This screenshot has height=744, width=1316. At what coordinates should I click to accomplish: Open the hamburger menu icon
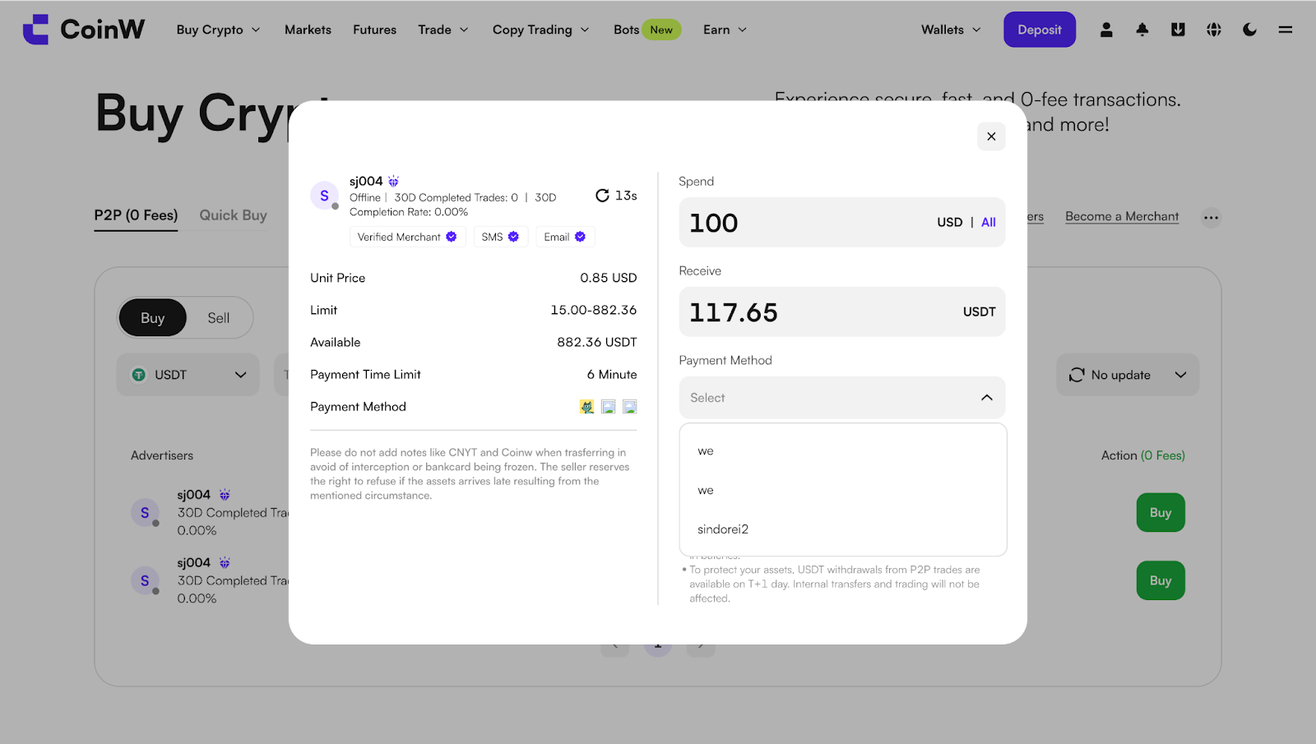click(1286, 30)
